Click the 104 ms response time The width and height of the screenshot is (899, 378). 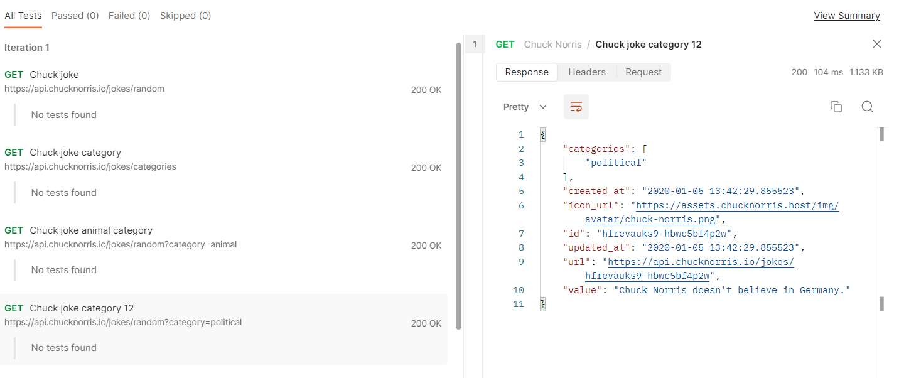pyautogui.click(x=828, y=72)
